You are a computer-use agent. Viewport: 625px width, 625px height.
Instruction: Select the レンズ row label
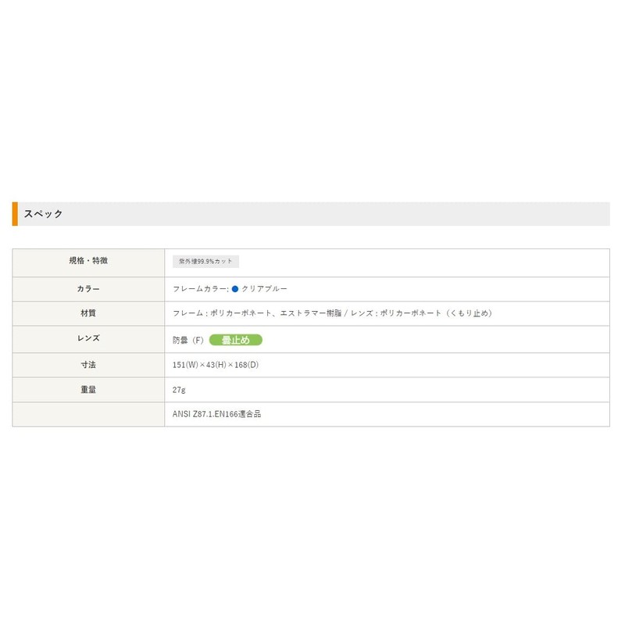click(88, 339)
